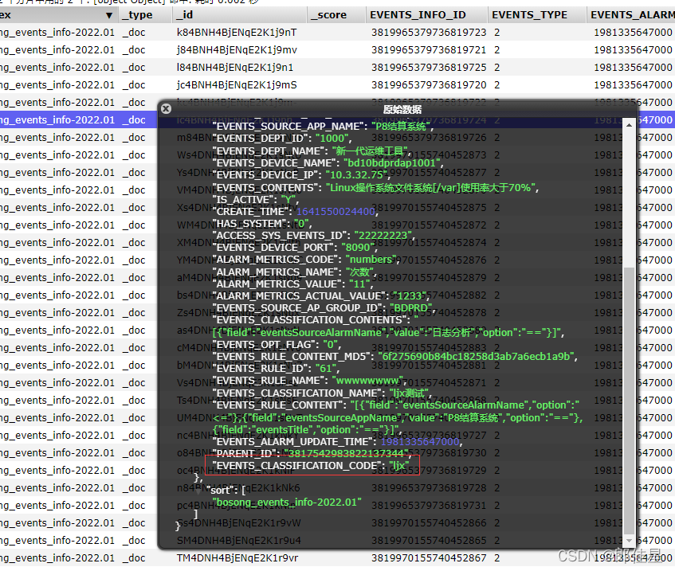
Task: Click the EVENTS_DEVICE_NAME value bd10bdprdap1001
Action: tap(392, 163)
